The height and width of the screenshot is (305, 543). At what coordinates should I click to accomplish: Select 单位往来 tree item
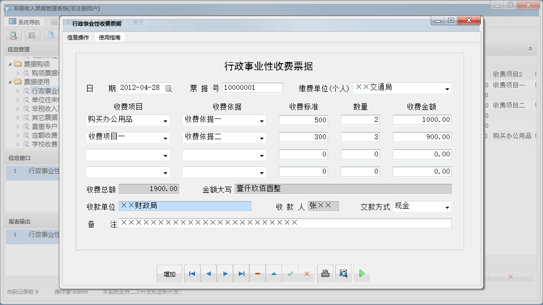pos(45,100)
